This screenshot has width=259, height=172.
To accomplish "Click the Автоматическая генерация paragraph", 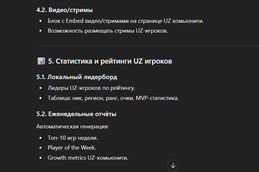I will (73, 126).
